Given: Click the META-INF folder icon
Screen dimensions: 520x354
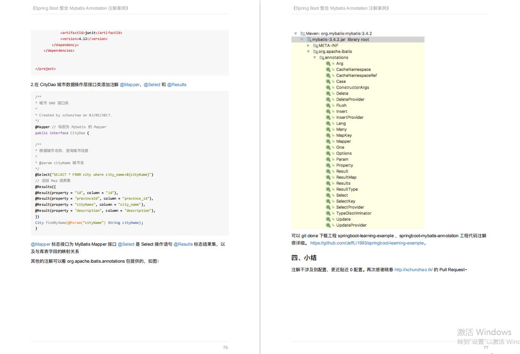Looking at the screenshot, I should pyautogui.click(x=315, y=46).
